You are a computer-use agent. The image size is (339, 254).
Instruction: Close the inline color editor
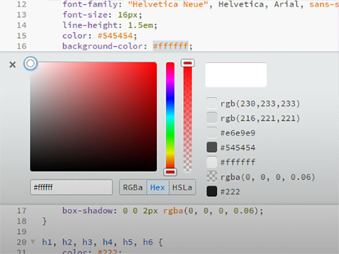point(13,65)
